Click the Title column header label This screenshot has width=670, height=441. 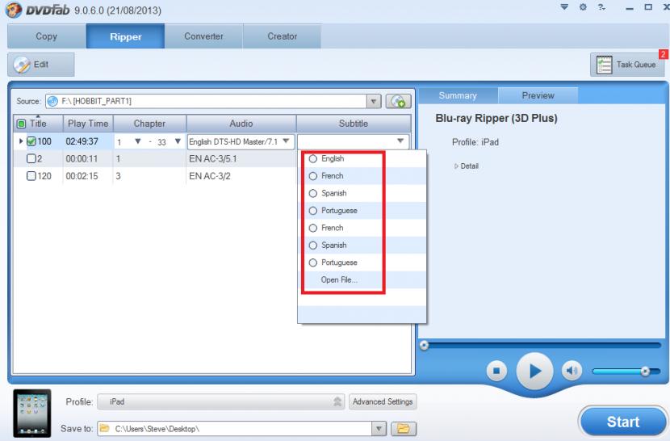(38, 124)
